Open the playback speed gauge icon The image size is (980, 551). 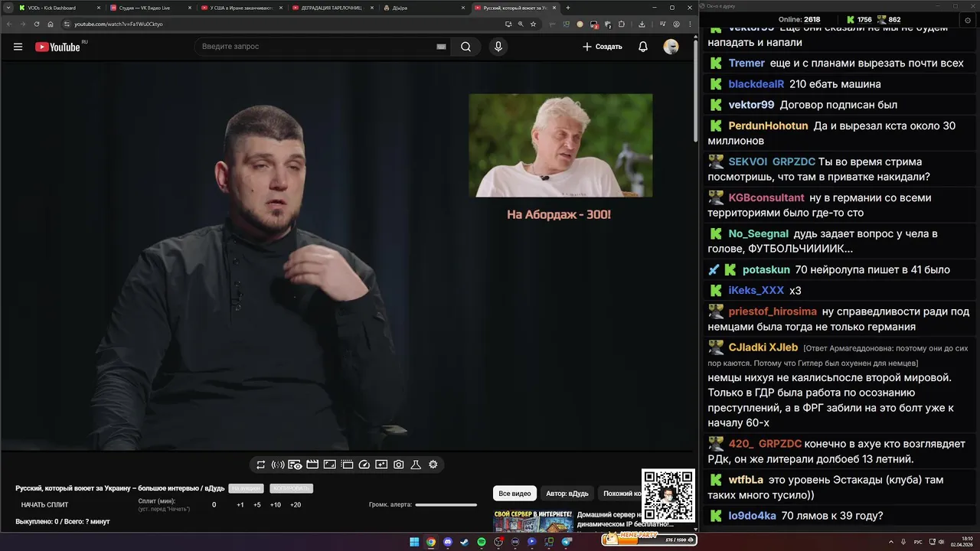point(364,465)
